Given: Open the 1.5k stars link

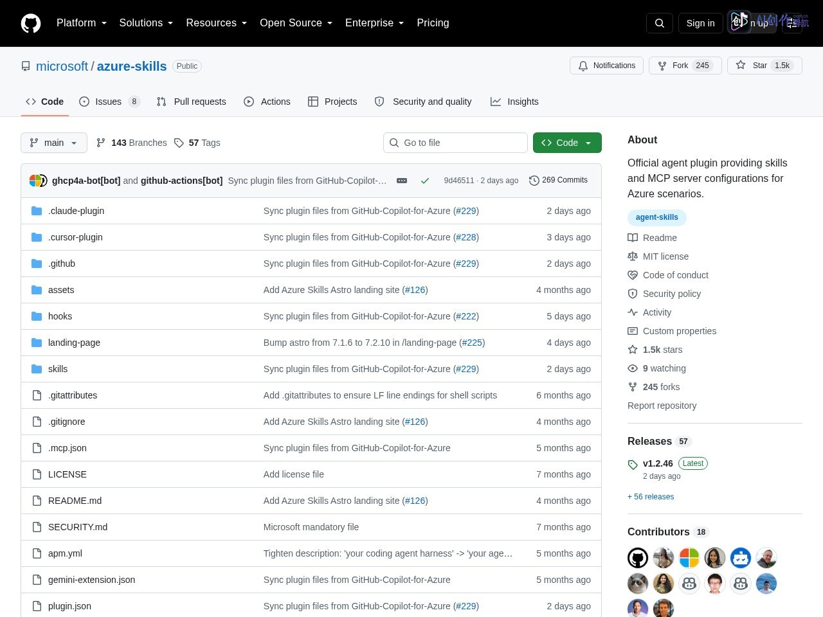Looking at the screenshot, I should tap(662, 350).
